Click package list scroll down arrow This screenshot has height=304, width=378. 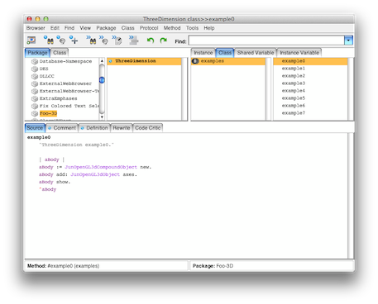click(102, 117)
